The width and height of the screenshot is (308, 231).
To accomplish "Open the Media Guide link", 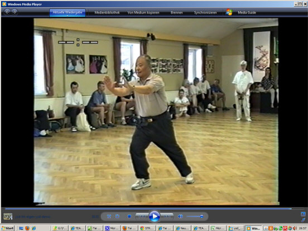I will 247,13.
